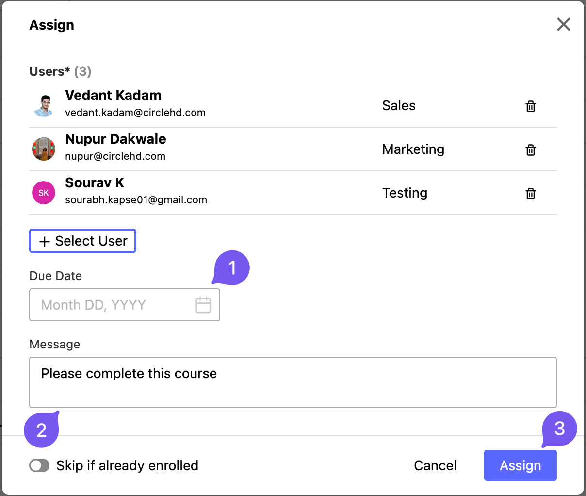The image size is (586, 496).
Task: Open the calendar picker icon in Due Date
Action: [203, 305]
